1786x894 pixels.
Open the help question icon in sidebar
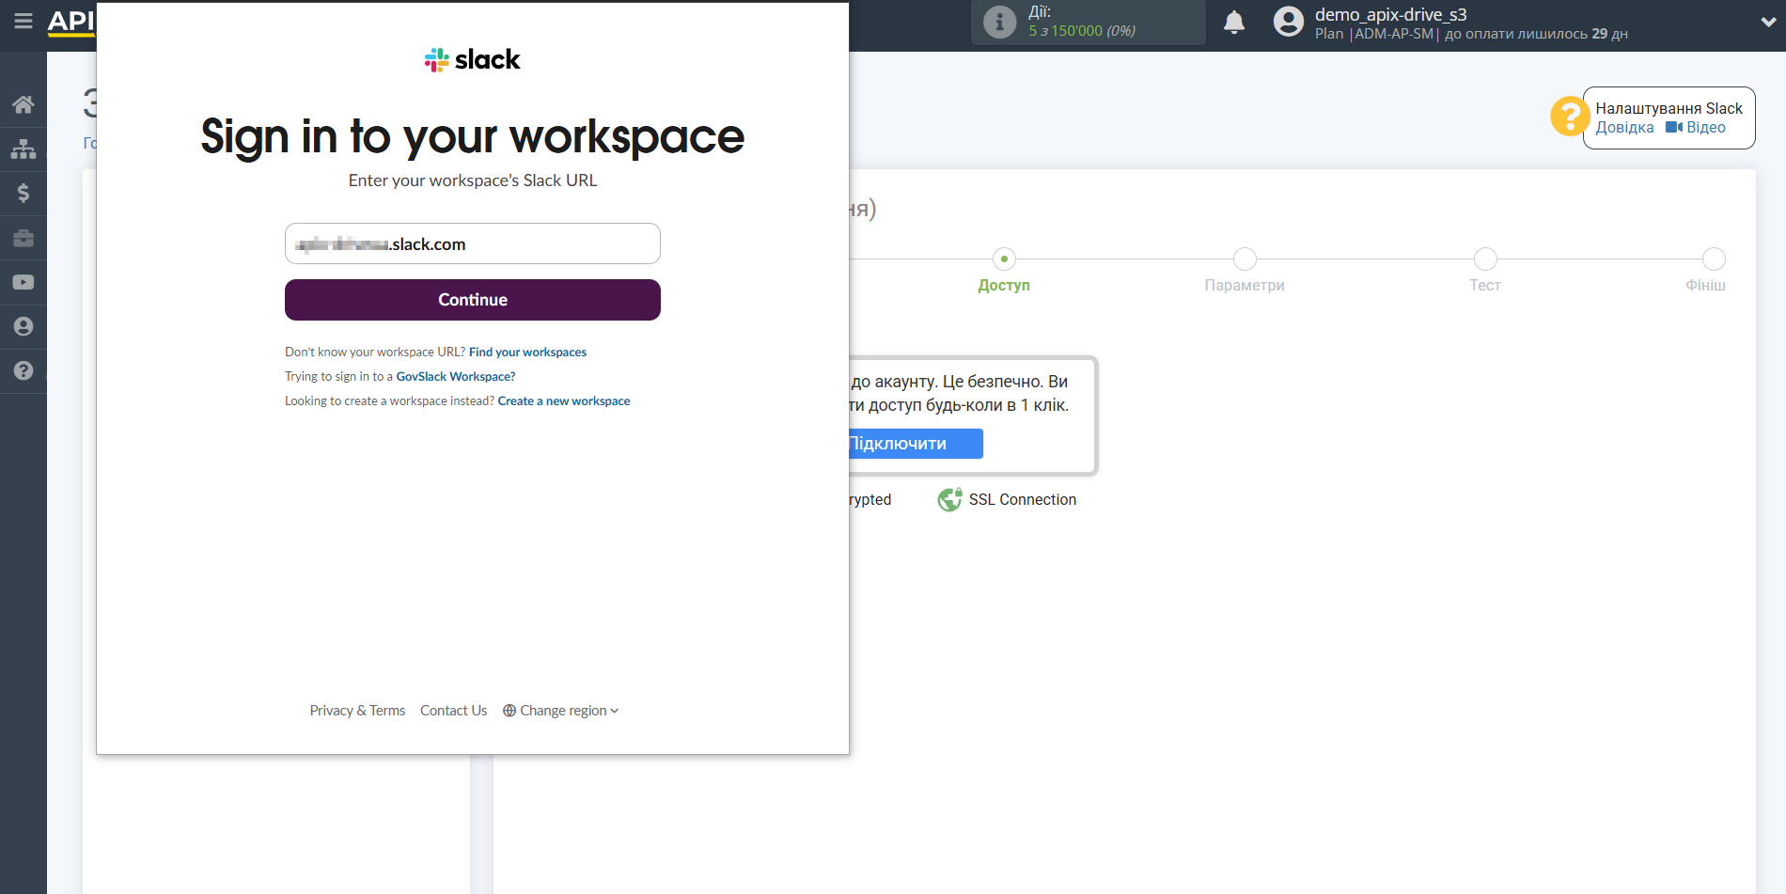[x=23, y=370]
